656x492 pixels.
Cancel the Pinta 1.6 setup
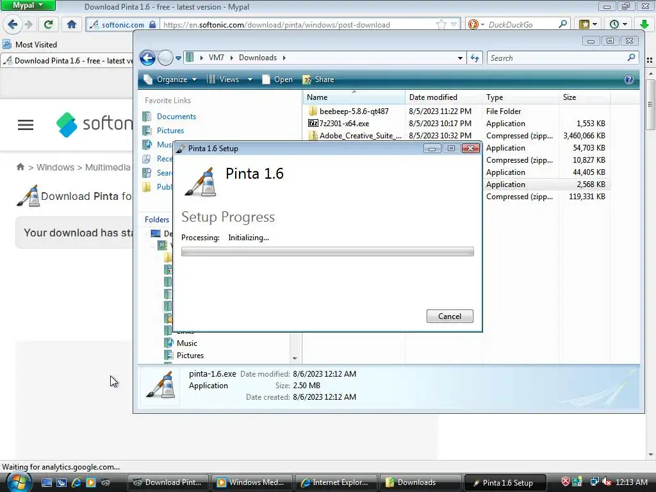tap(450, 316)
